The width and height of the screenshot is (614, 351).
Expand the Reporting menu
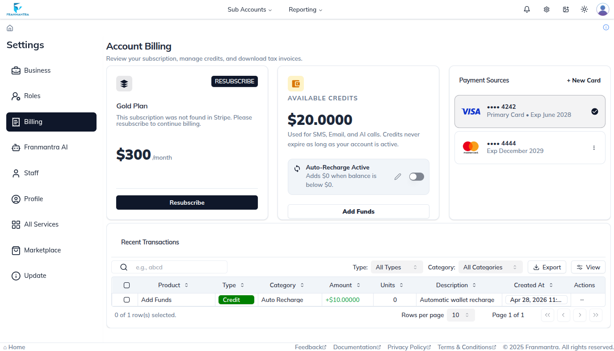[x=305, y=9]
